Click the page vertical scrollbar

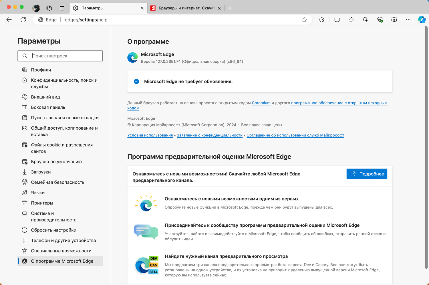426,143
